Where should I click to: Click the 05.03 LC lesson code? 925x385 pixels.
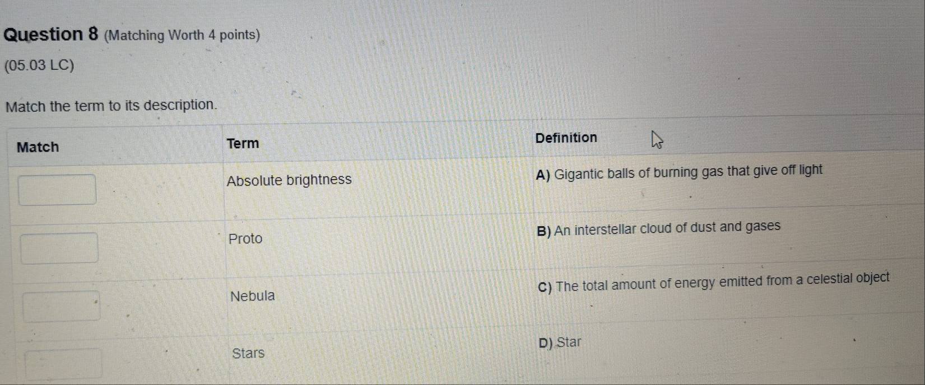click(x=39, y=65)
